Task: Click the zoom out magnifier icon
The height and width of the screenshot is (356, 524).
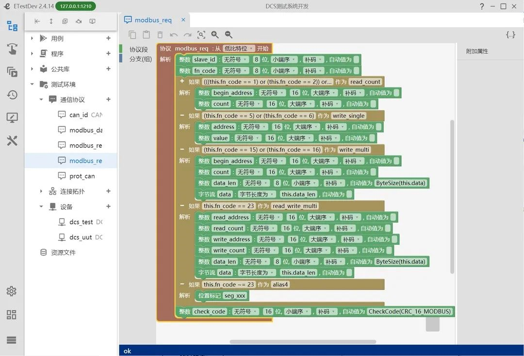Action: [229, 34]
